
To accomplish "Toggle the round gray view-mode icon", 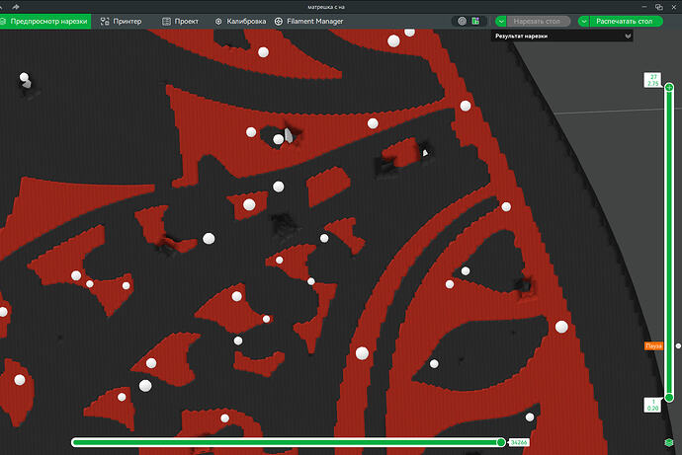I will 462,21.
